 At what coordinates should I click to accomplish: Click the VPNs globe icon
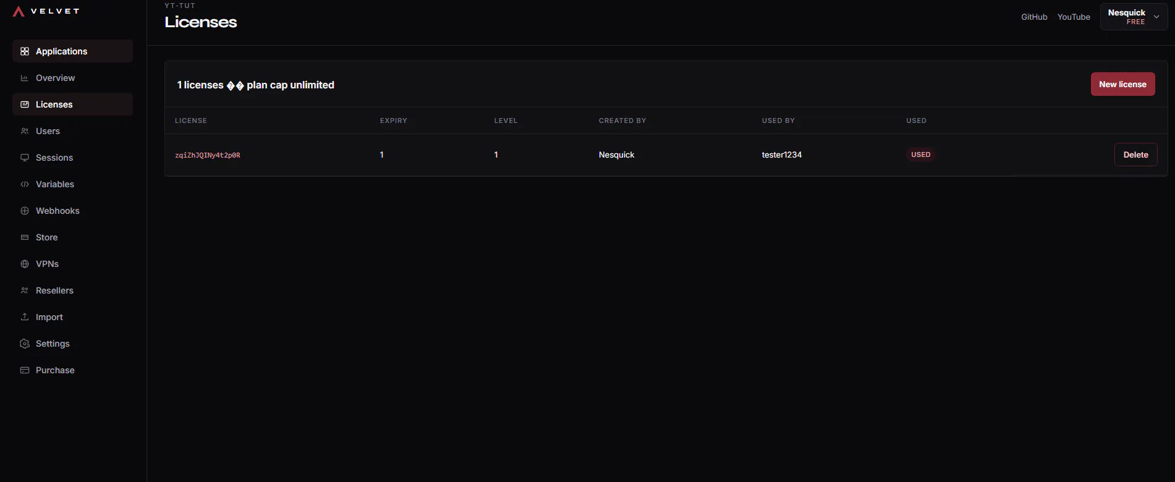coord(25,264)
